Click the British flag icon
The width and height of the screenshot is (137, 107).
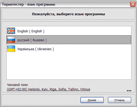[x=11, y=31]
